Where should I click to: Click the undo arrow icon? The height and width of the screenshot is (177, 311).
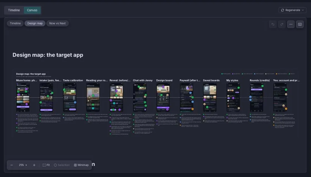[x=273, y=24]
